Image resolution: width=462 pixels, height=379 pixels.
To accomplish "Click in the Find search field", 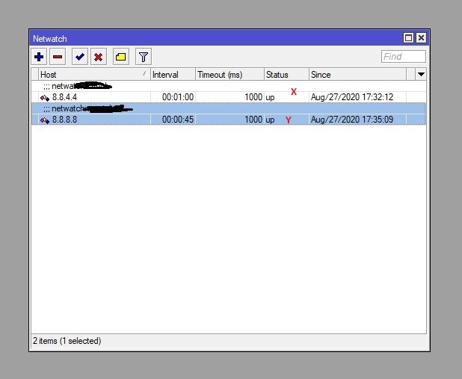I will [x=403, y=57].
